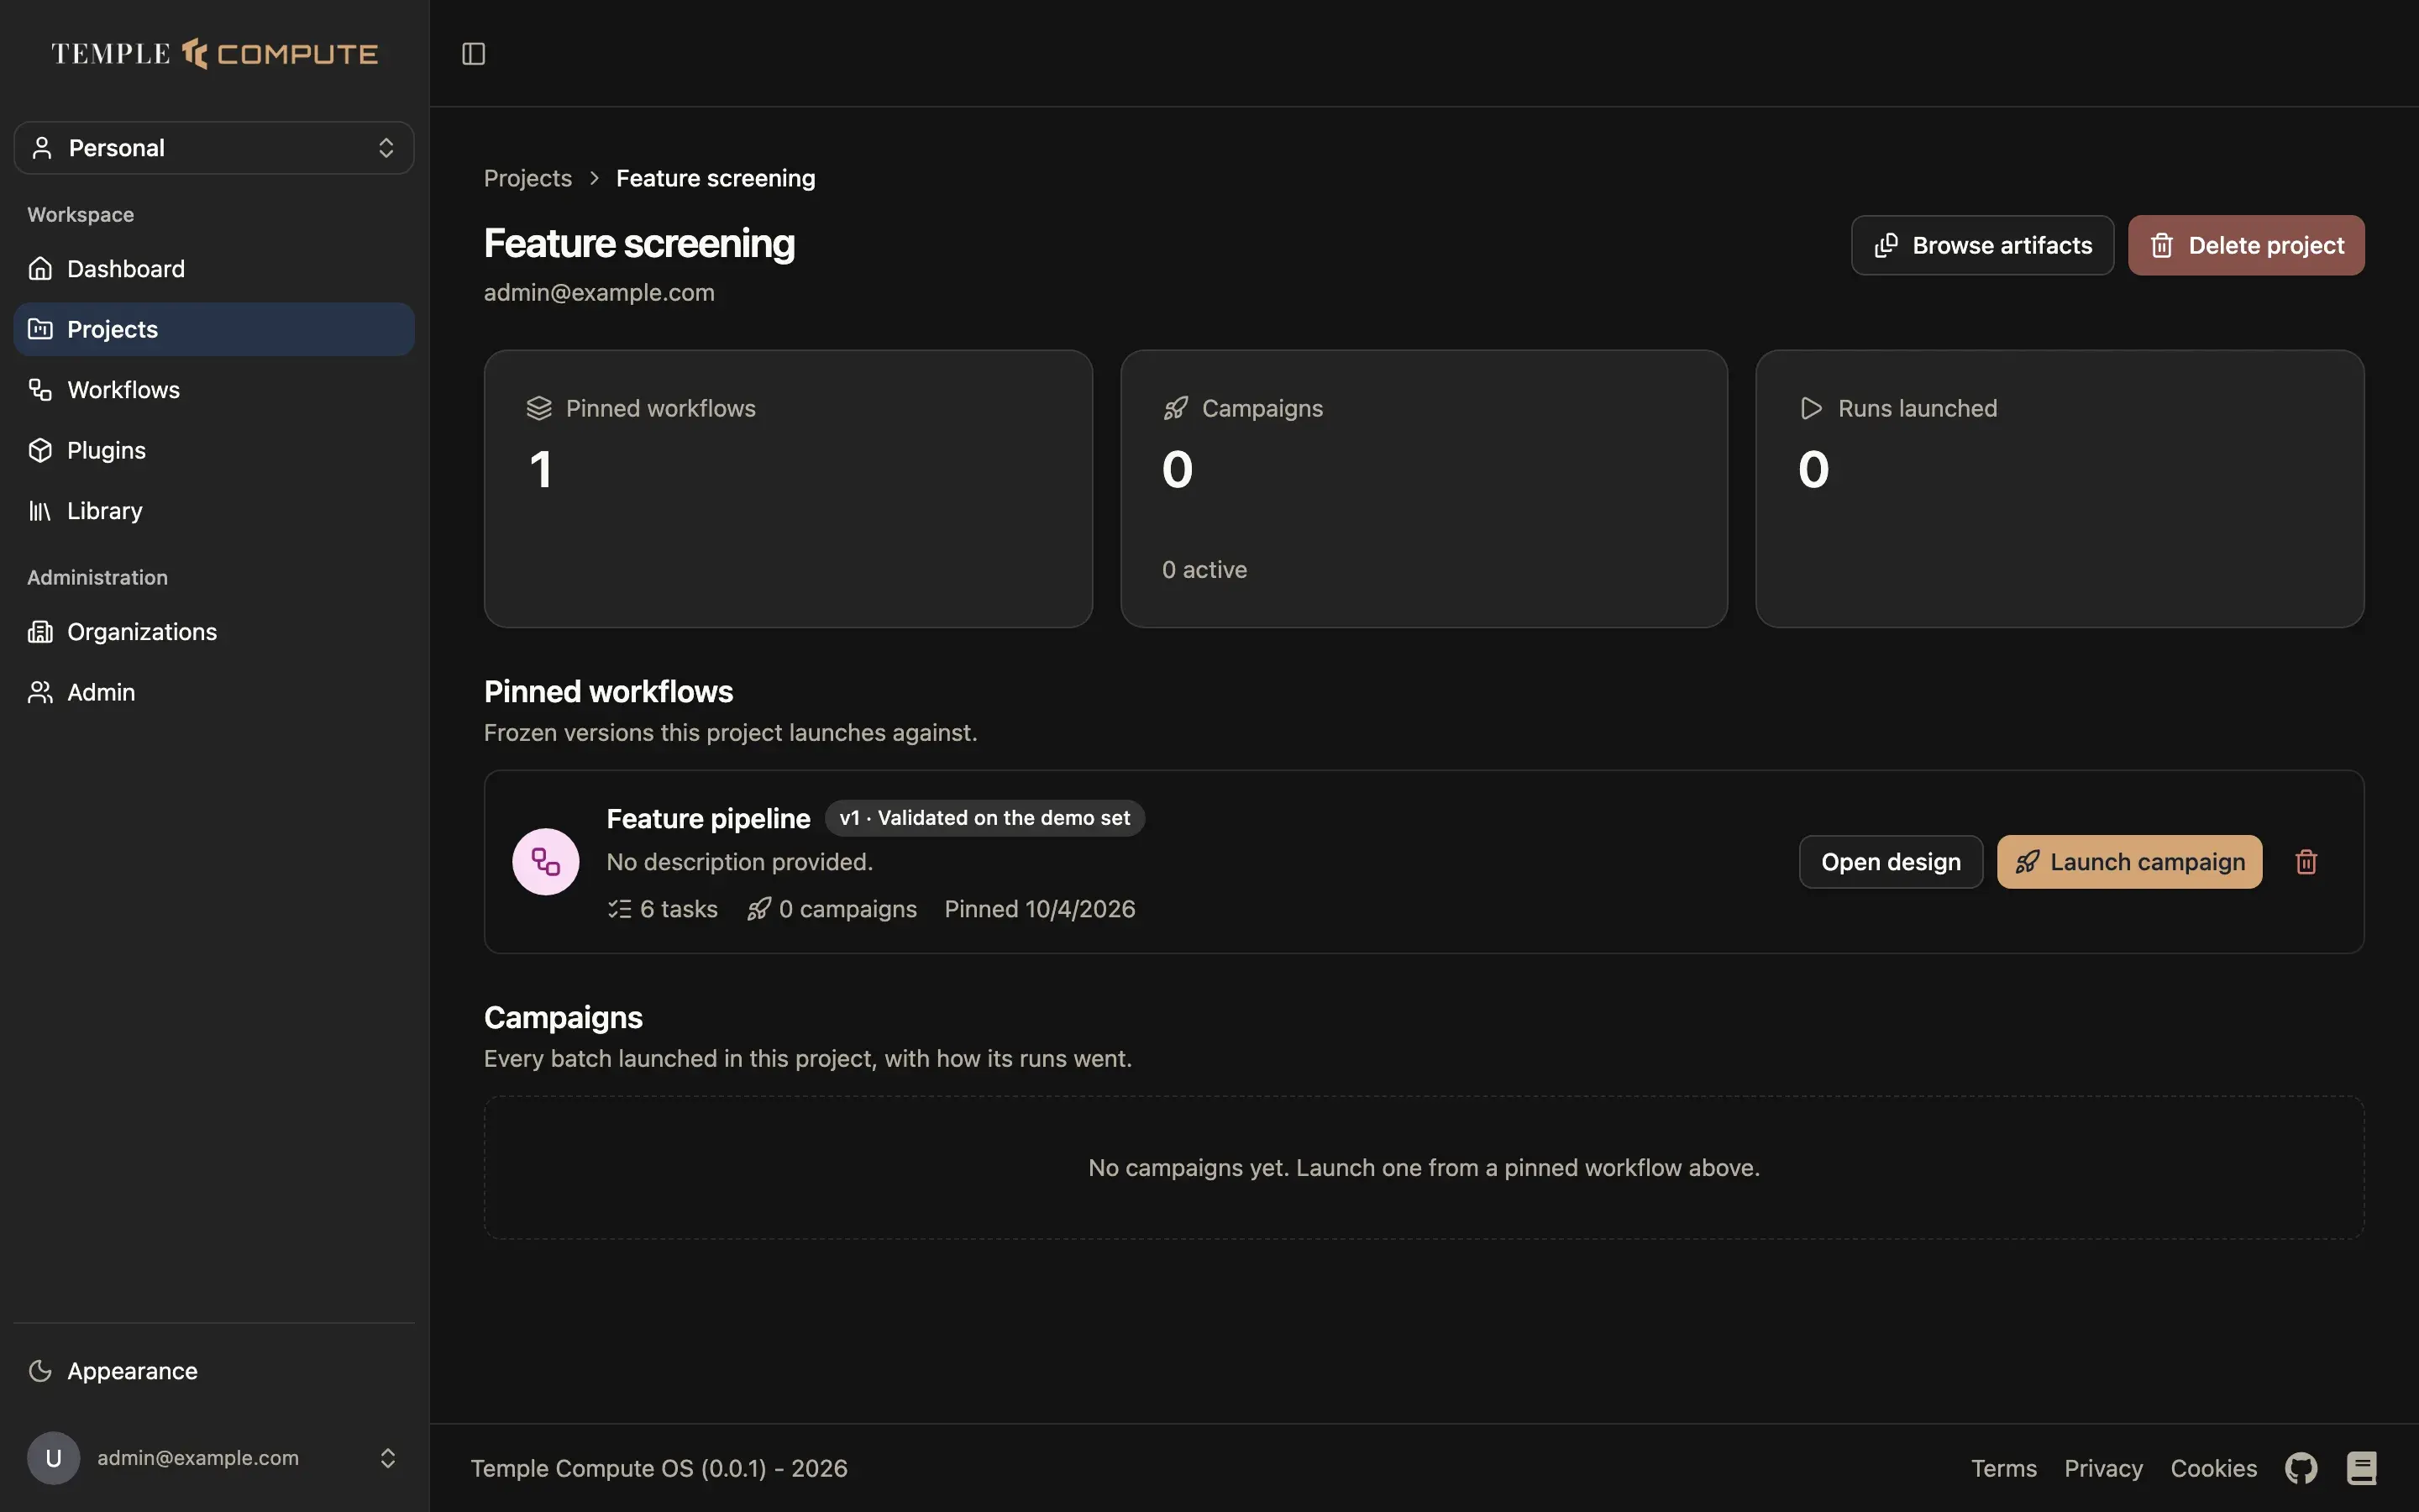Image resolution: width=2419 pixels, height=1512 pixels.
Task: Click Open design for Feature pipeline
Action: (1890, 862)
